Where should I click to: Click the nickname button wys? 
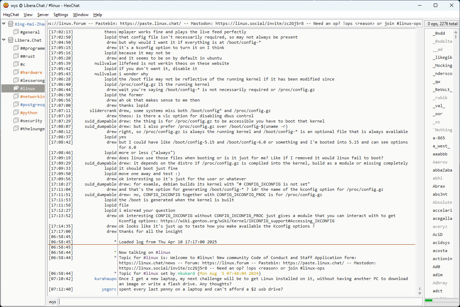pyautogui.click(x=52, y=302)
